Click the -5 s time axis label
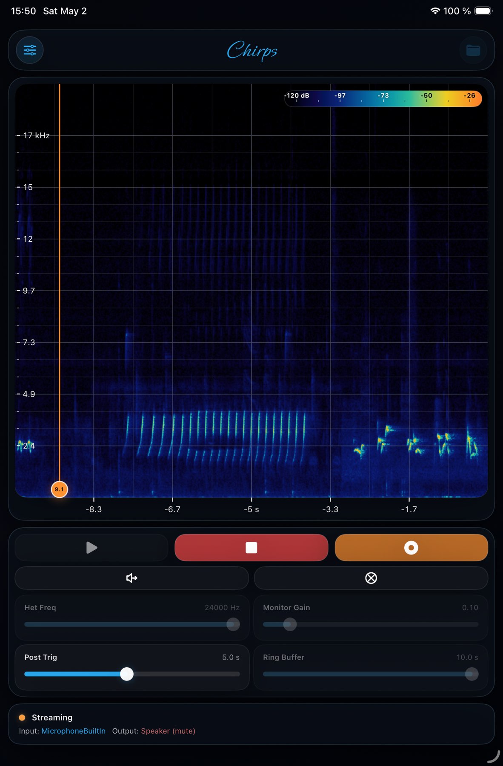503x766 pixels. pos(251,509)
